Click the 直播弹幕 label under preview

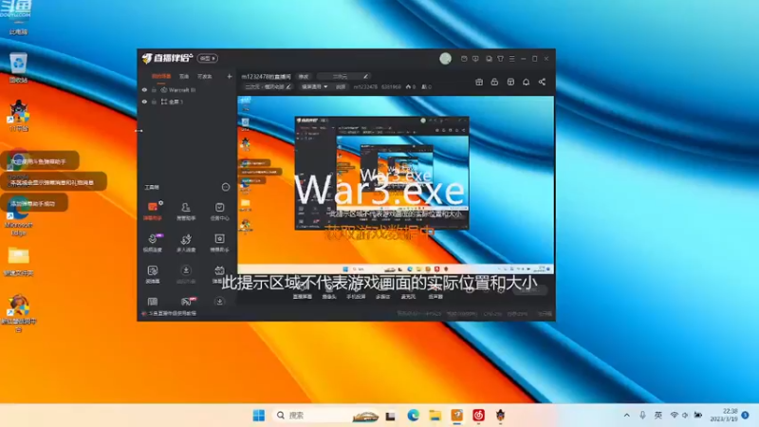point(303,296)
